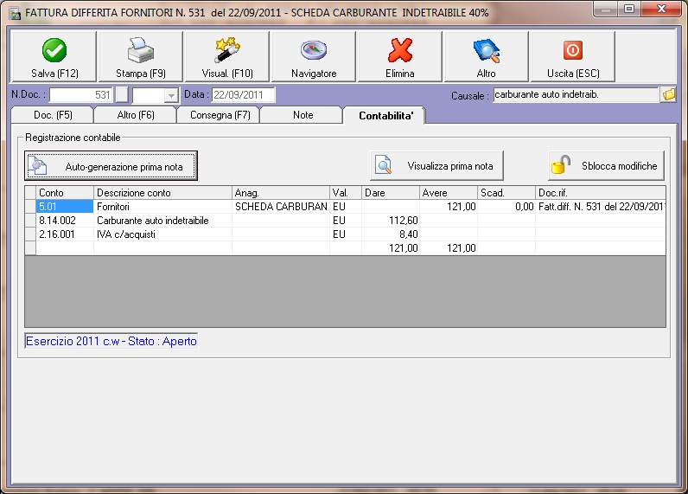This screenshot has width=688, height=494.
Task: Click EU currency cell in IVA c/acquisti row
Action: tap(346, 234)
